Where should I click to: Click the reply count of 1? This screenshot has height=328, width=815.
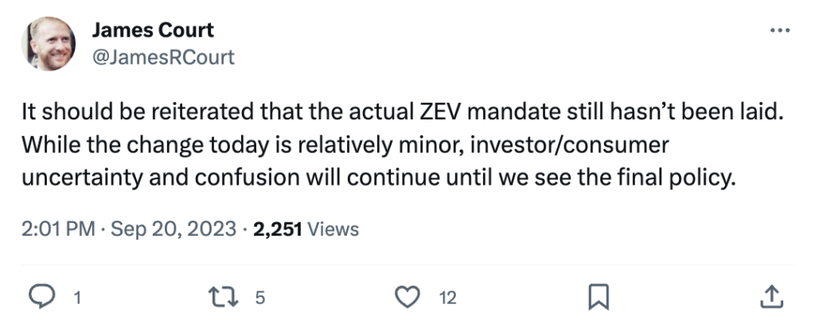click(77, 299)
